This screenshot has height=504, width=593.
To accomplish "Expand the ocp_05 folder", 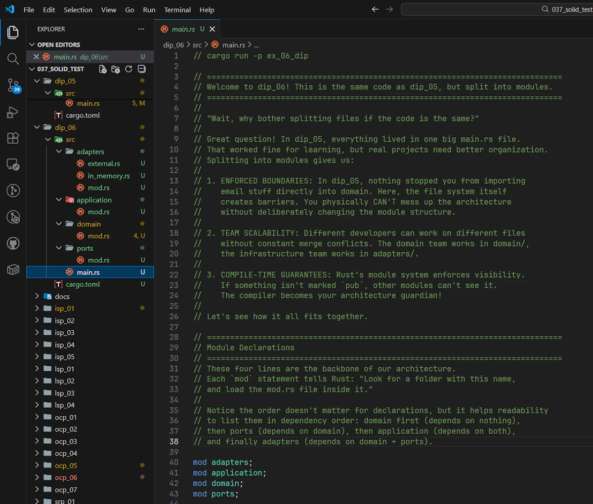I will click(x=37, y=465).
